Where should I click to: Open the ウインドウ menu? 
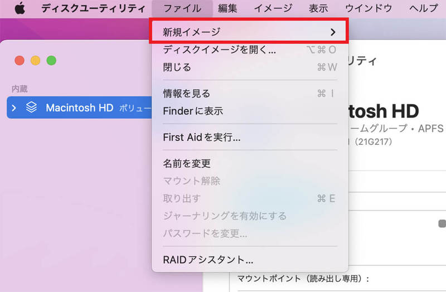pyautogui.click(x=369, y=8)
